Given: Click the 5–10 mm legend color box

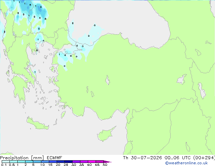Looking at the screenshot, I should pyautogui.click(x=37, y=162).
